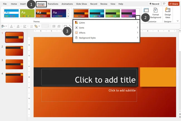This screenshot has width=181, height=121.
Task: Click the Shape Fill bucket icon
Action: pyautogui.click(x=18, y=26)
